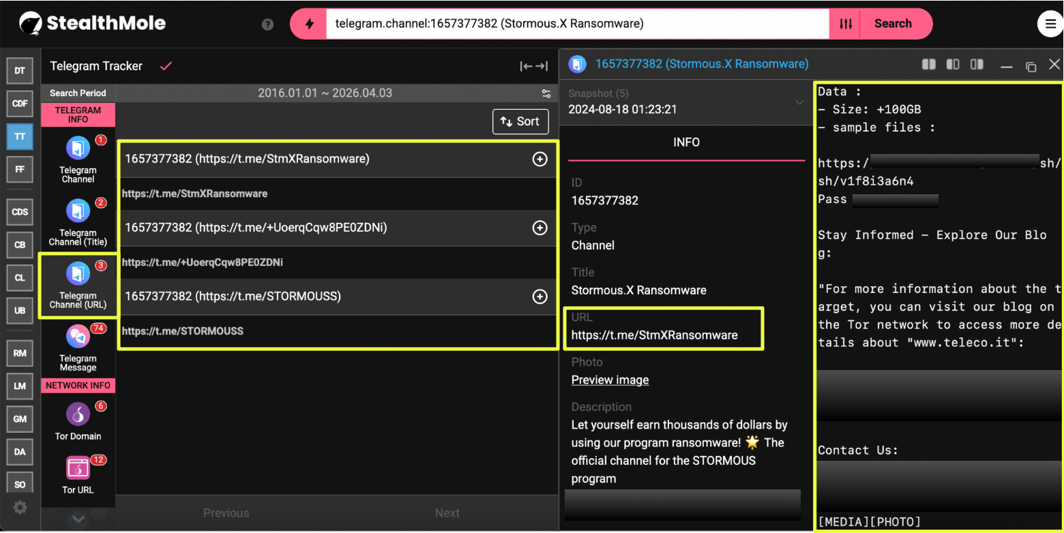Open the Preview image link
This screenshot has width=1064, height=533.
coord(610,380)
